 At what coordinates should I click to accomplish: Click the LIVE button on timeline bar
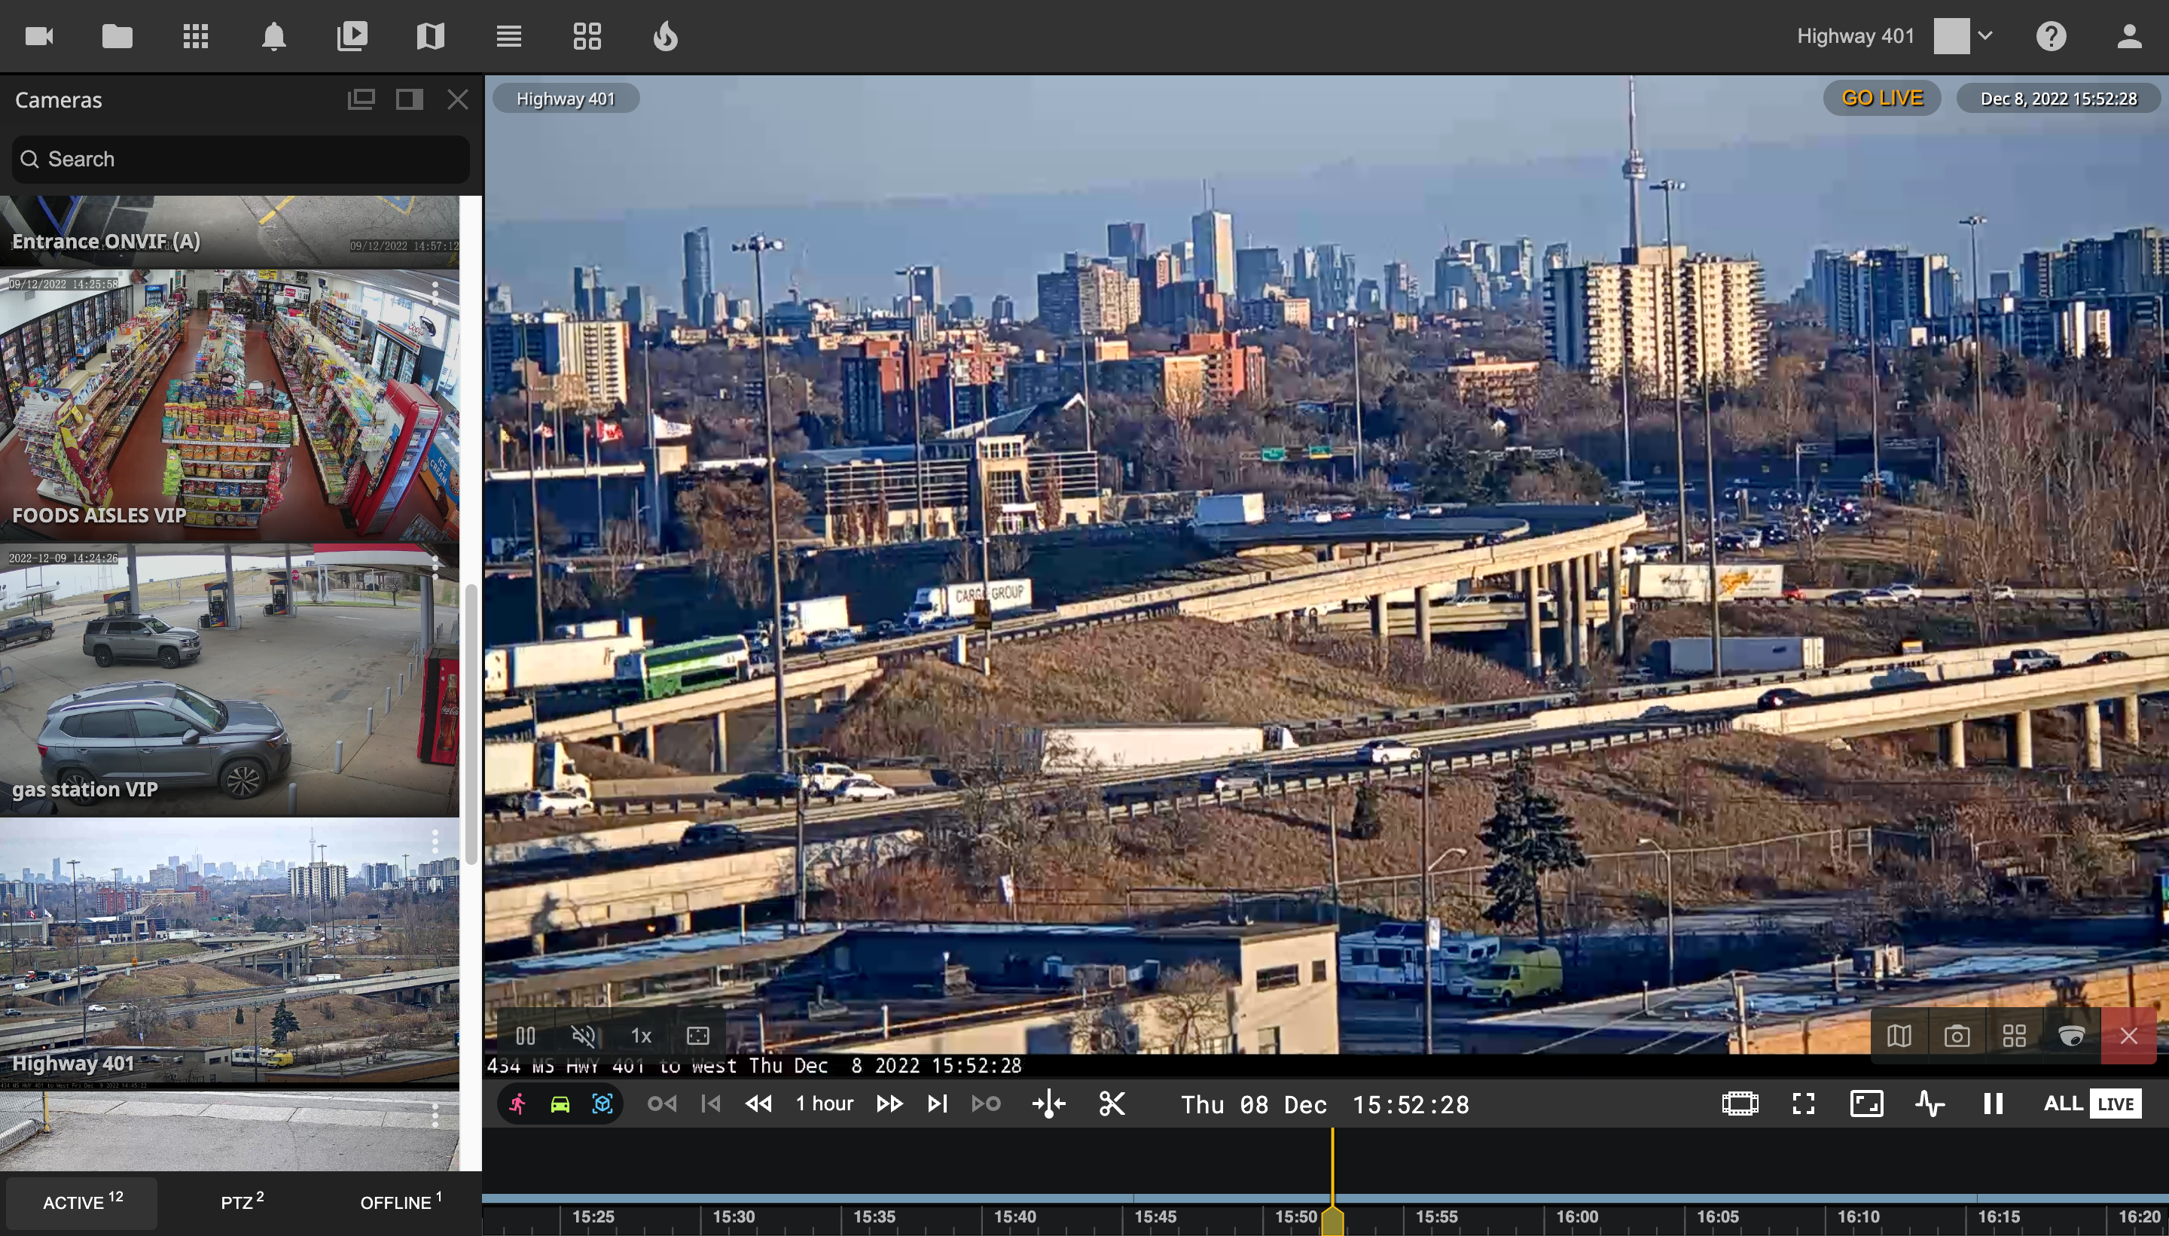pos(2115,1104)
